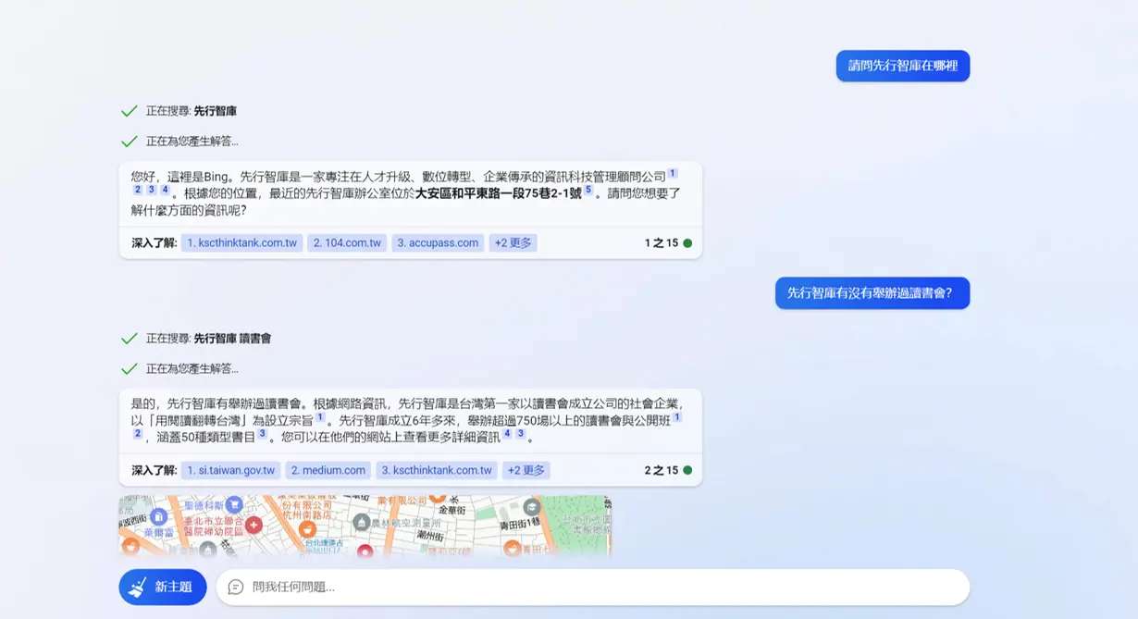1138x619 pixels.
Task: Click citation 2 in the first answer
Action: [138, 190]
